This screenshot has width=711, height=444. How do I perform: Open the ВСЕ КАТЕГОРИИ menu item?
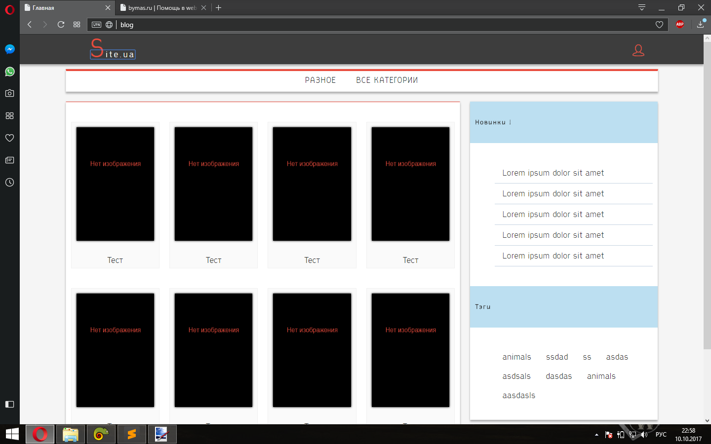point(387,80)
